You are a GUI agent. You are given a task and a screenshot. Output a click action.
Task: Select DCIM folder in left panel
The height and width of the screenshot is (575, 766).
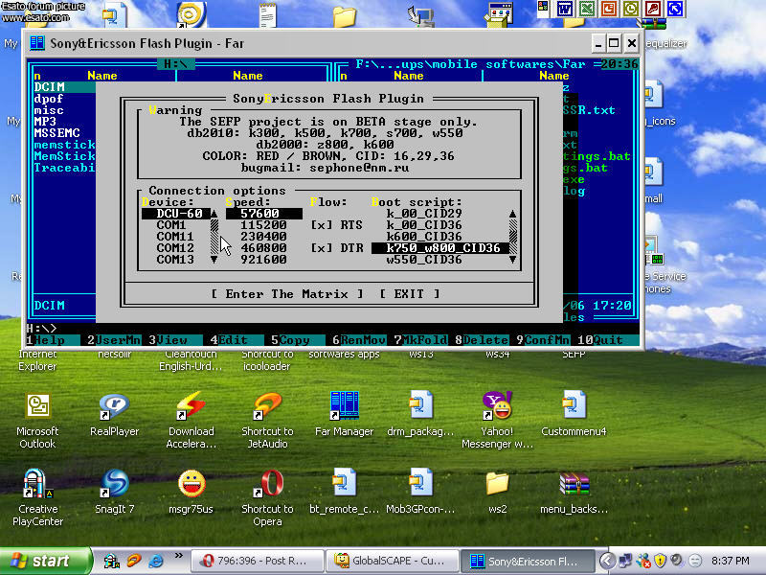[x=64, y=87]
